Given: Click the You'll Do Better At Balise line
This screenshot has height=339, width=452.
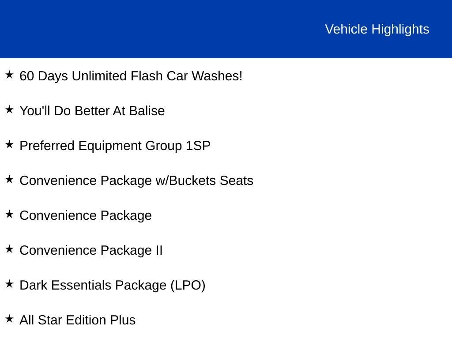Looking at the screenshot, I should 92,111.
